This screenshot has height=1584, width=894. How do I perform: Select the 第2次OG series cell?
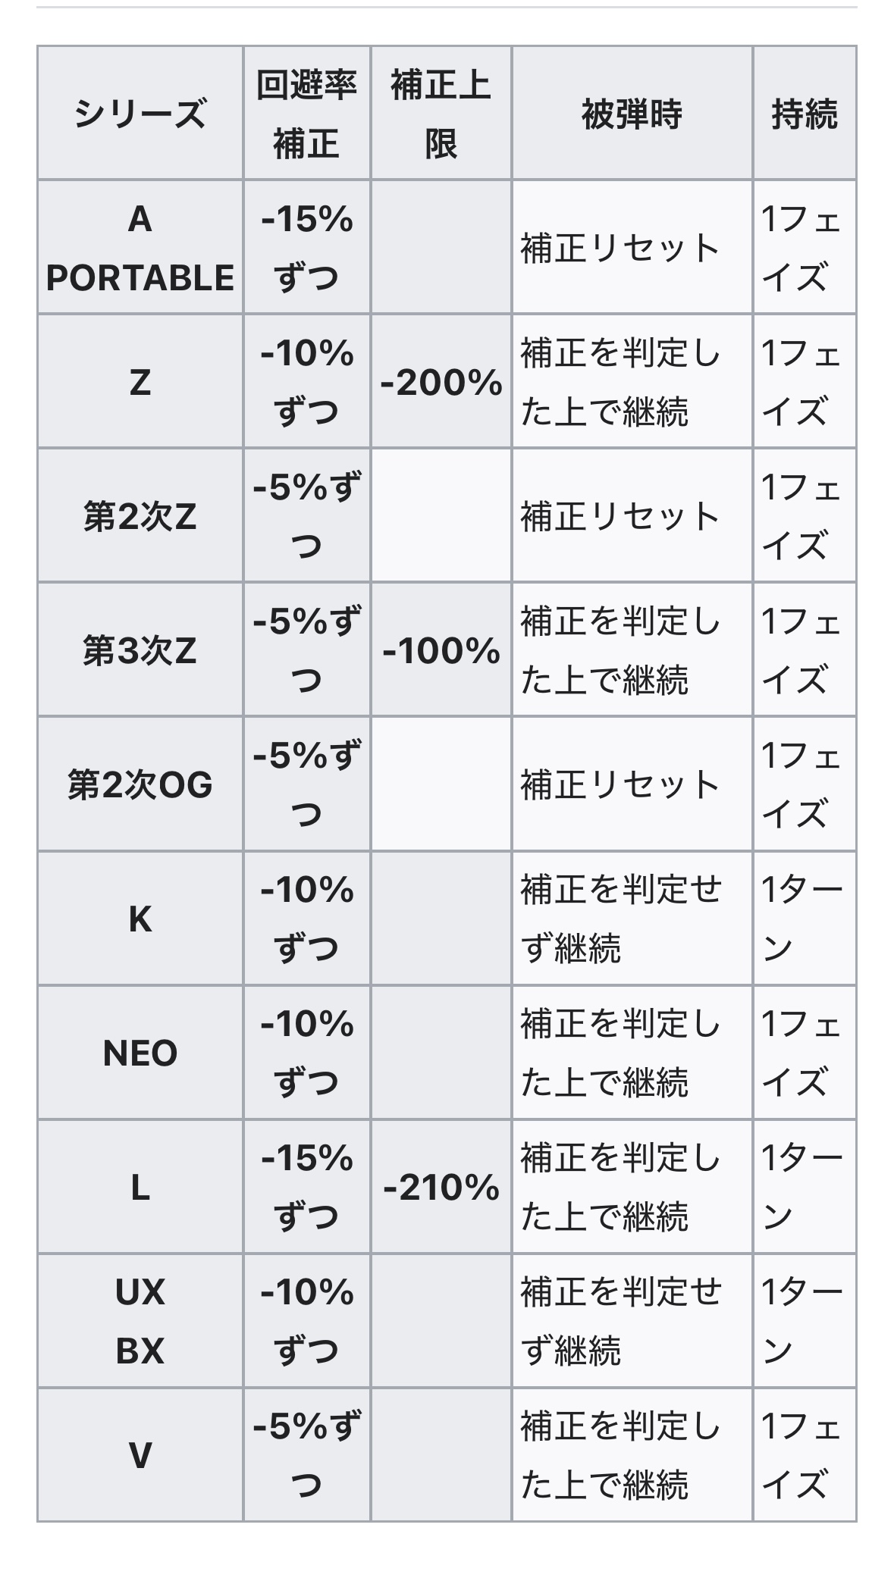pos(140,784)
